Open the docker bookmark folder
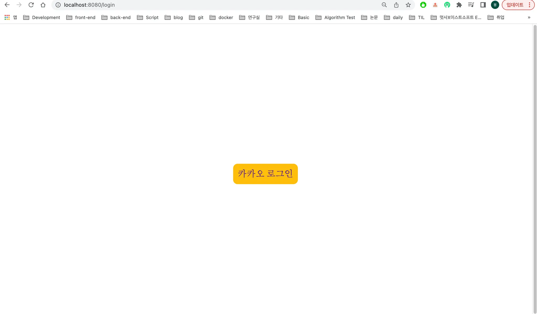 coord(221,18)
